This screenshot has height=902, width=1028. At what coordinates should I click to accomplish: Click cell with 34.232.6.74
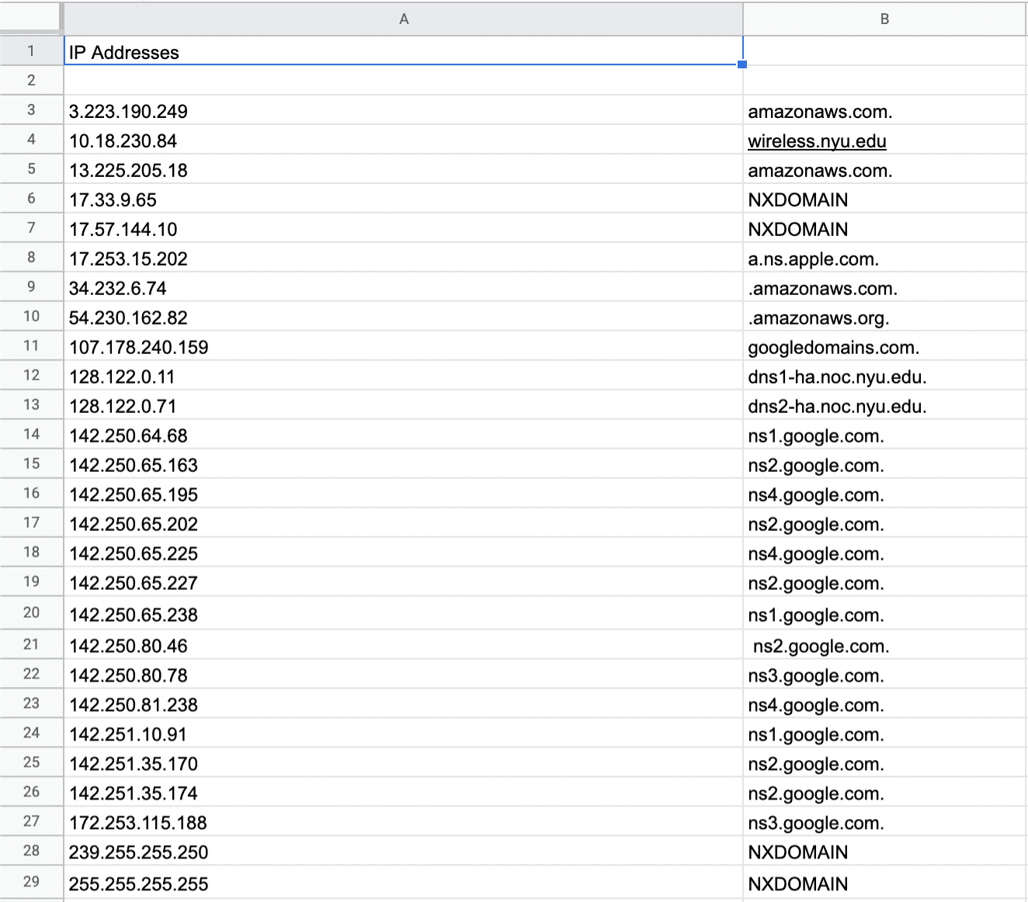click(x=403, y=288)
